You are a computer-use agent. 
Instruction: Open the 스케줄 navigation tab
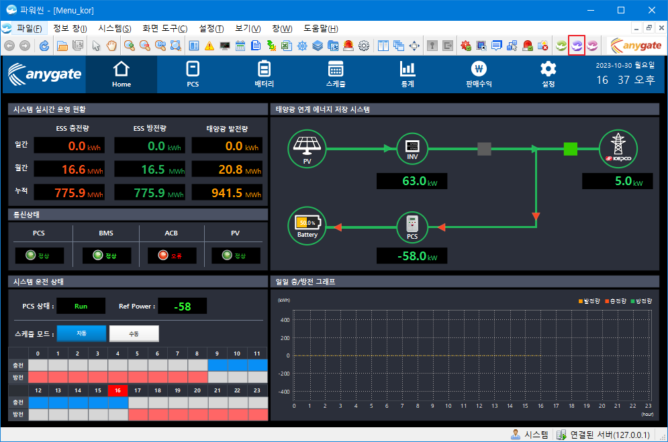335,74
